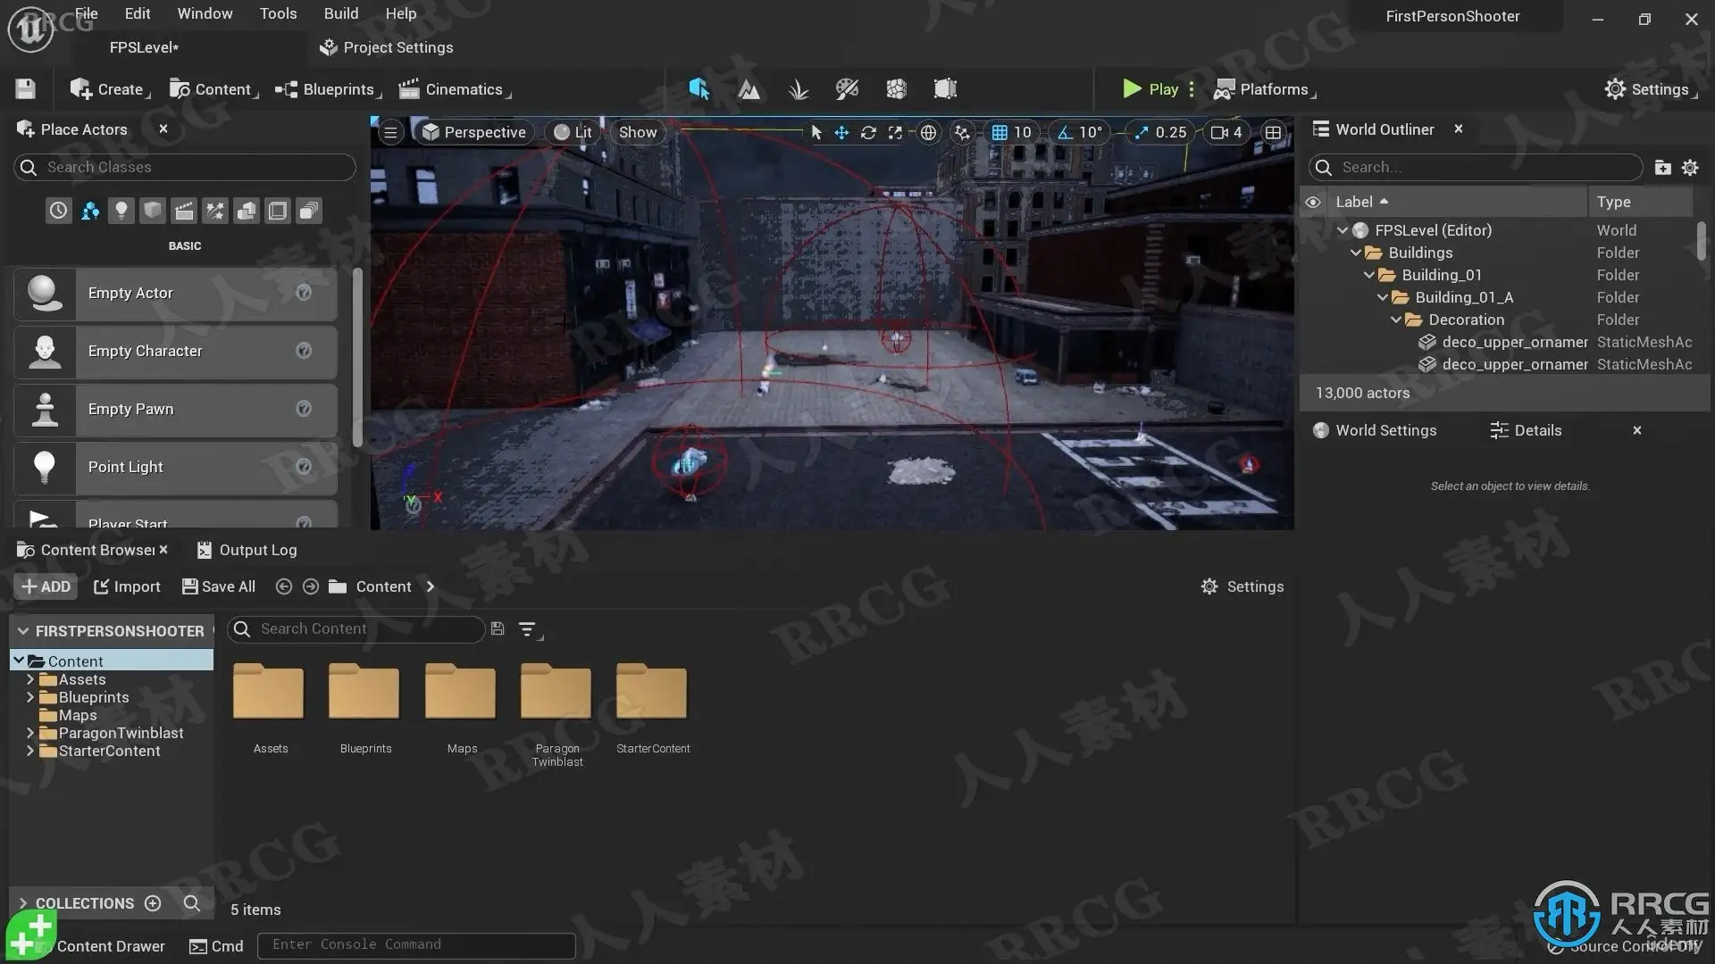Open Play options three-dot menu
This screenshot has width=1715, height=964.
tap(1192, 89)
